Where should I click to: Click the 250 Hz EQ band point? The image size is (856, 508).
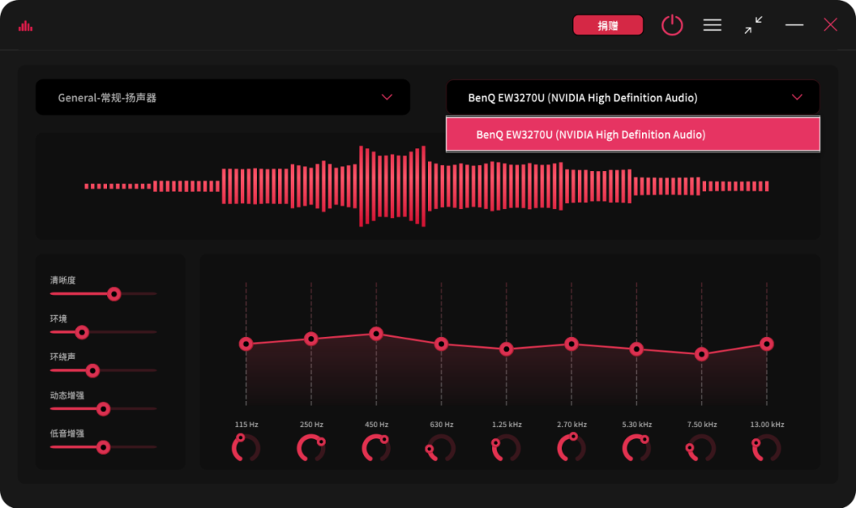coord(311,339)
